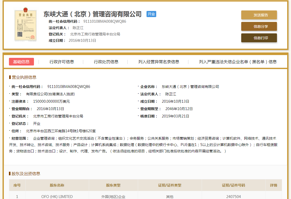Click header registration authority 北京市工商行政管理局丰台分局

point(95,34)
